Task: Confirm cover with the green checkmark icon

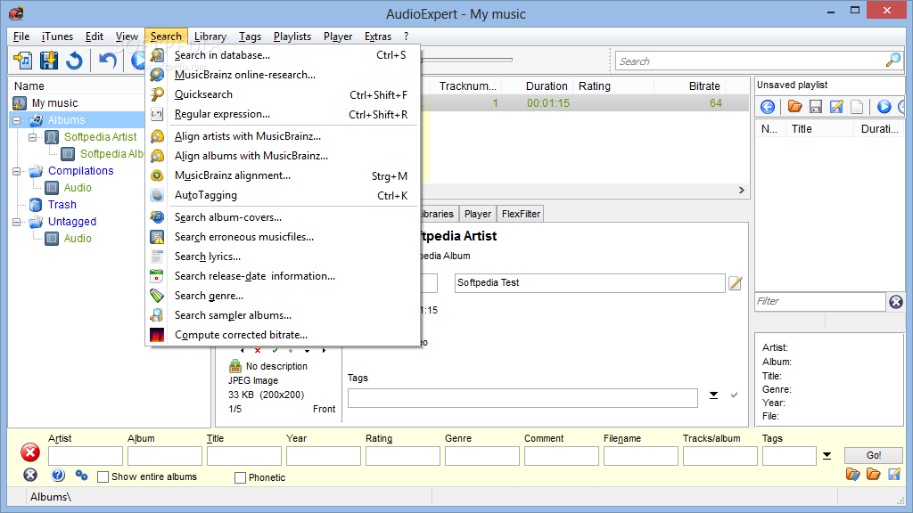Action: coord(275,350)
